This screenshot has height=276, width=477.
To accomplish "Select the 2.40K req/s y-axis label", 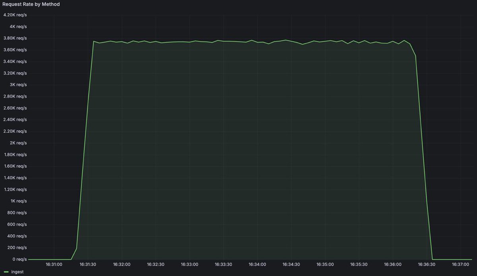I will click(x=15, y=119).
